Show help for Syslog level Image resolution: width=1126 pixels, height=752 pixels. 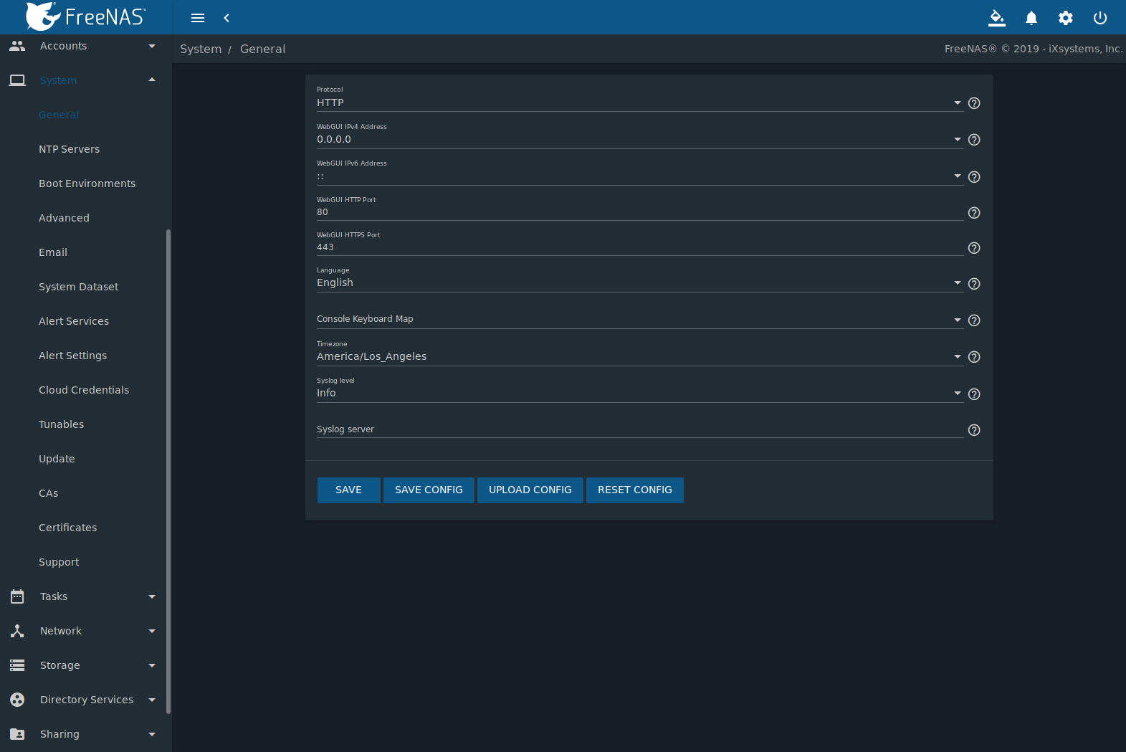[974, 394]
